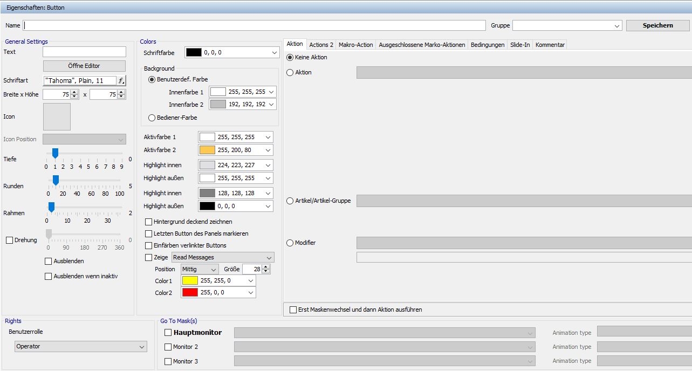
Task: Click the Schriftart field showing Tahoma
Action: [x=80, y=81]
